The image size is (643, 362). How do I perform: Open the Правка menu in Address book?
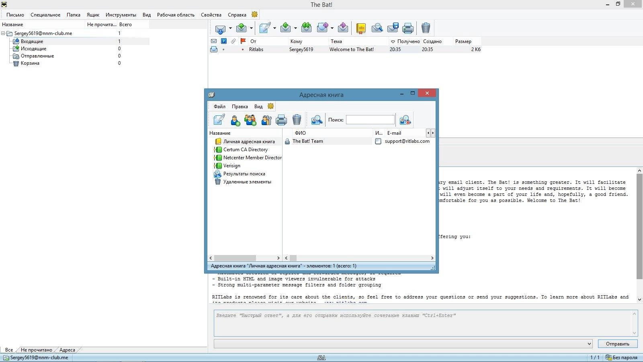[240, 107]
